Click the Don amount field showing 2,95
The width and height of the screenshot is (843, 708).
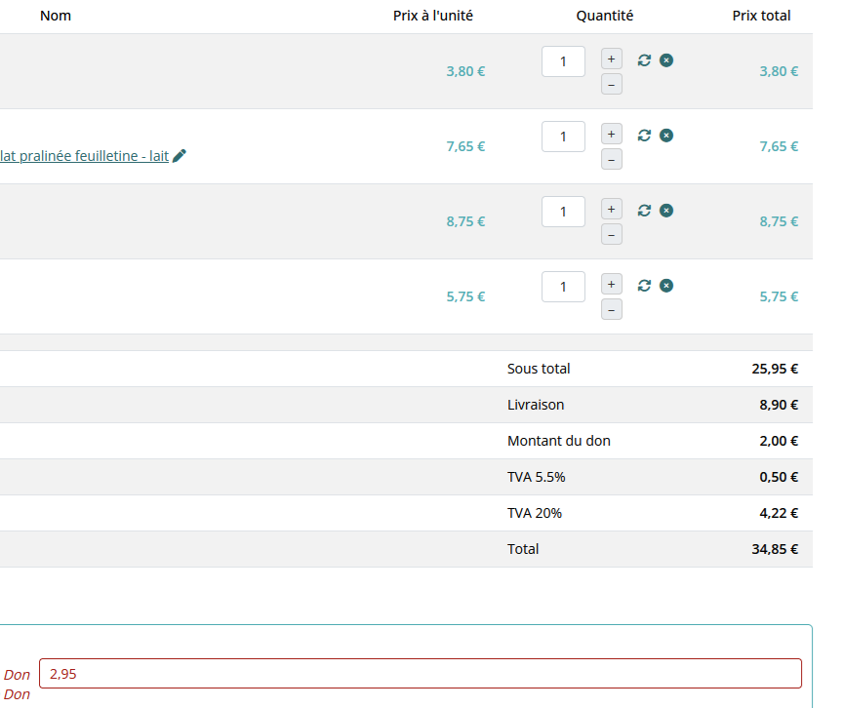click(x=420, y=674)
